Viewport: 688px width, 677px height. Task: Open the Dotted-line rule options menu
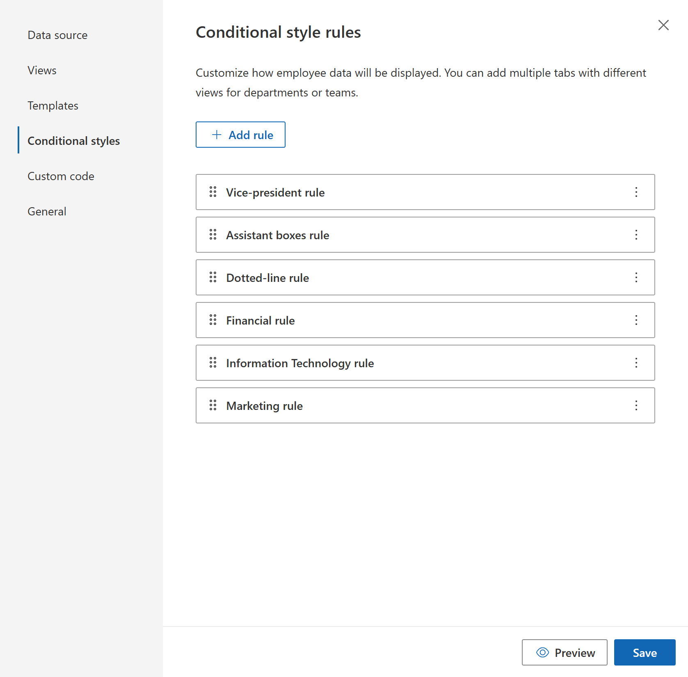pyautogui.click(x=636, y=277)
